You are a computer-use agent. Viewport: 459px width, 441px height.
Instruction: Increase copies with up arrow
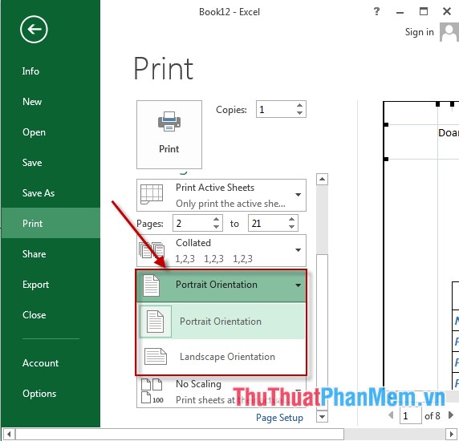coord(299,106)
